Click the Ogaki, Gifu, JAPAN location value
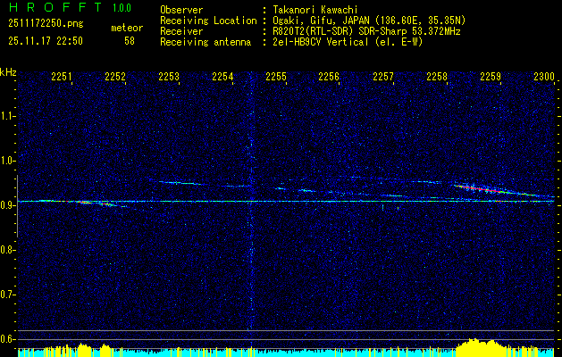The image size is (562, 357). click(369, 21)
